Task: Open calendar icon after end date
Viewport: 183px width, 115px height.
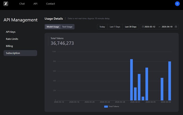Action: click(176, 27)
